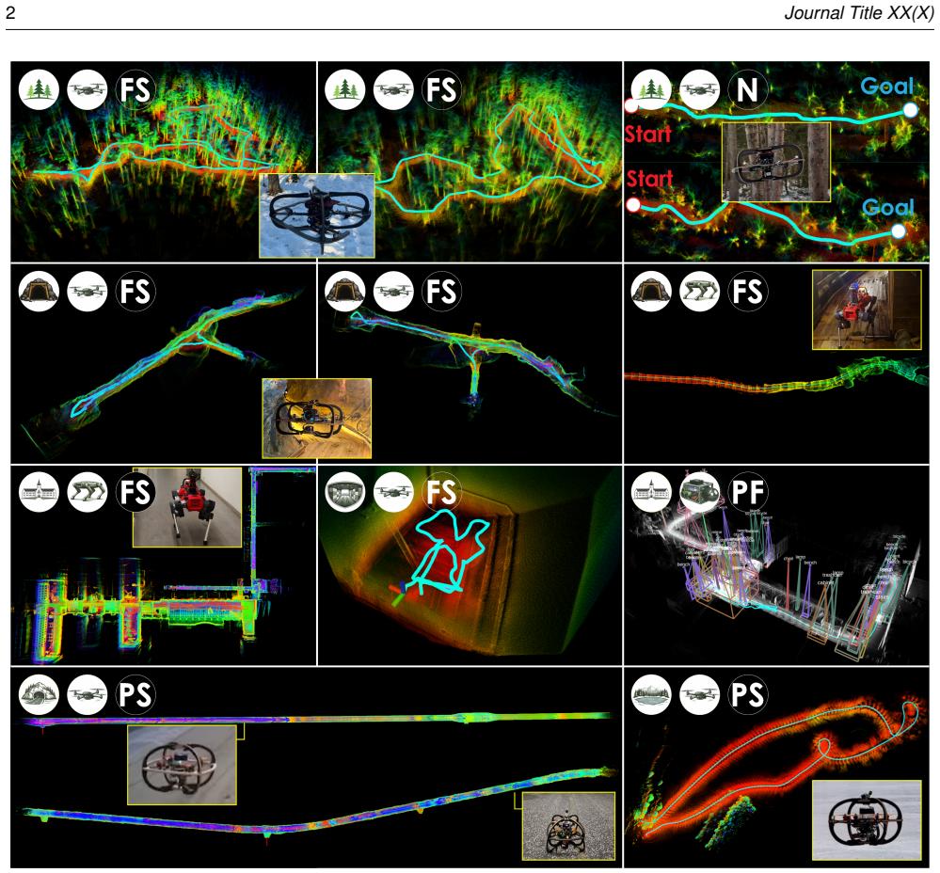The image size is (940, 873).
Task: Click the drone icon in the T-shaped tunnel panel
Action: (x=393, y=292)
